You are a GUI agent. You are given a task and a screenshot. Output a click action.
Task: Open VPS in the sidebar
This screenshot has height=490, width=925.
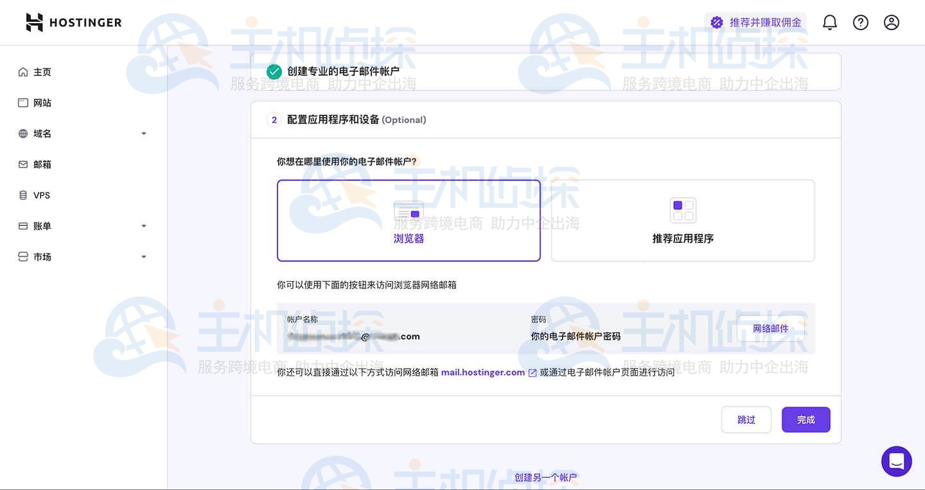pyautogui.click(x=41, y=195)
